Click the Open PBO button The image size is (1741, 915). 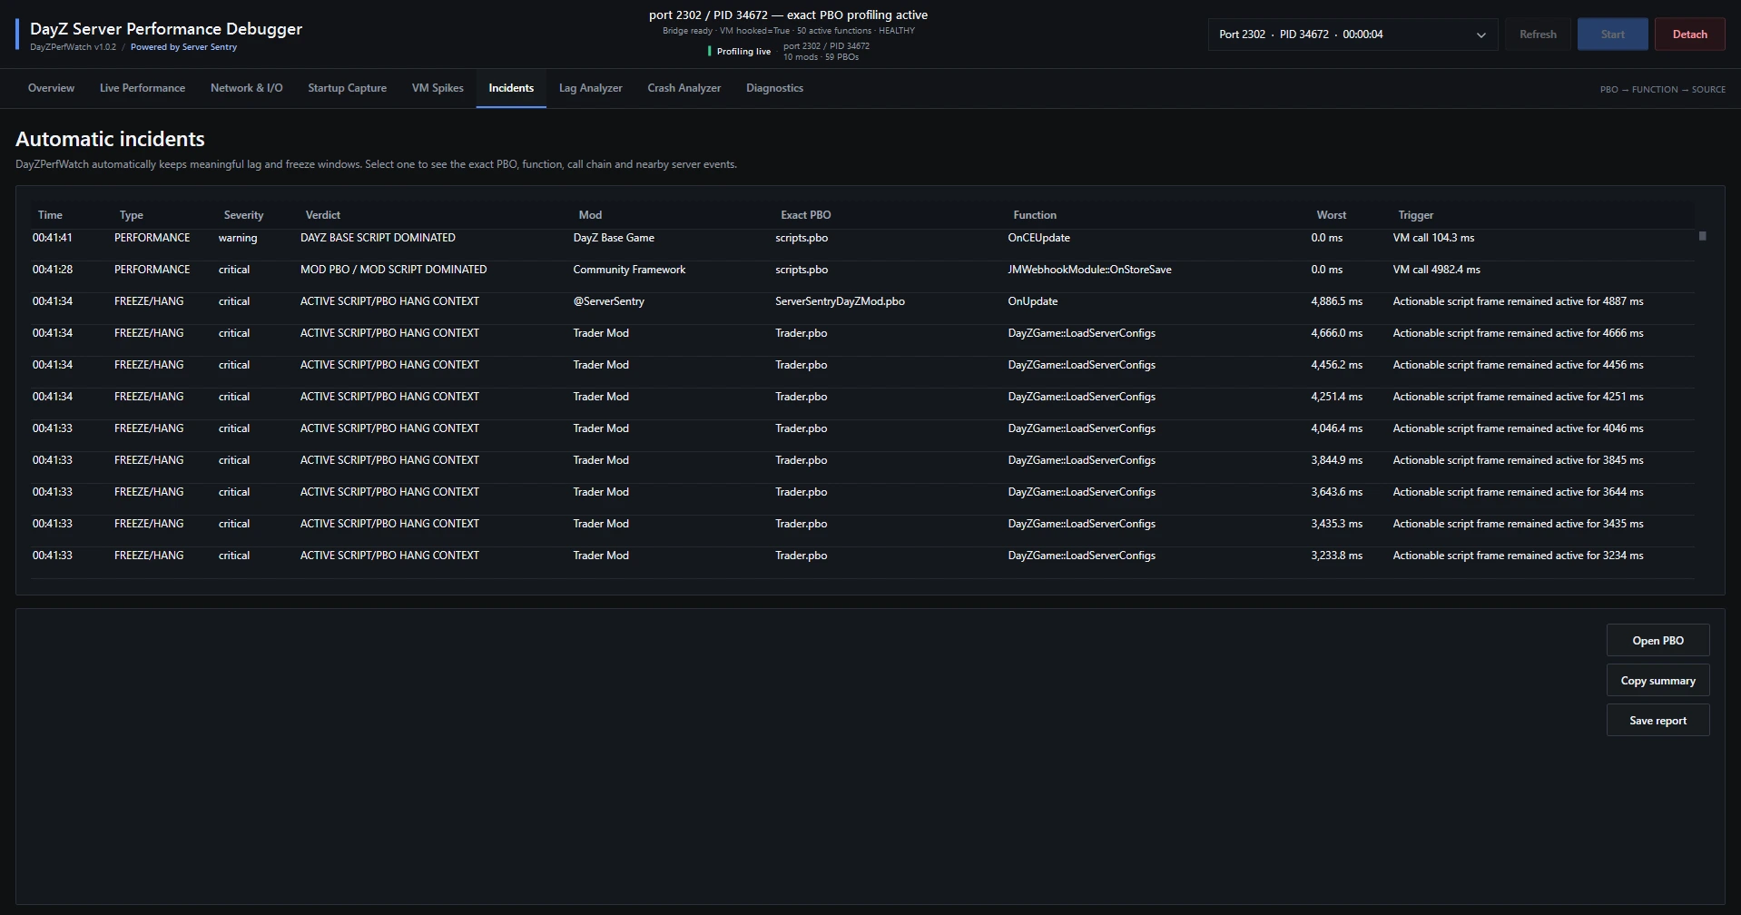point(1657,640)
